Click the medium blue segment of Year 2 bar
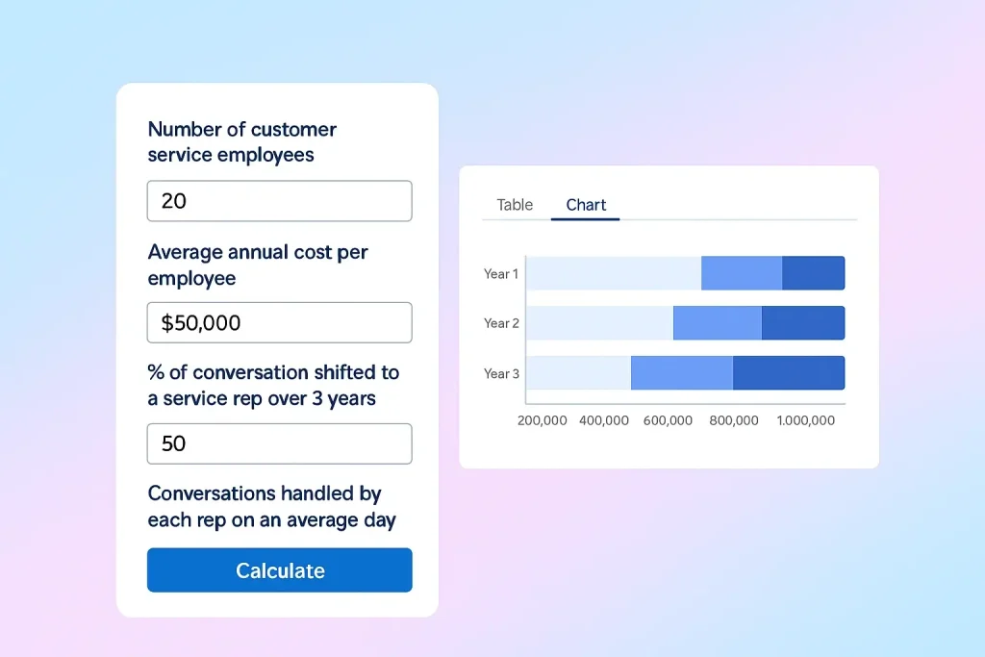This screenshot has height=657, width=985. tap(718, 323)
